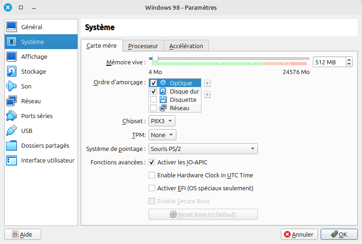
Task: Open Son speaker icon
Action: [11, 86]
